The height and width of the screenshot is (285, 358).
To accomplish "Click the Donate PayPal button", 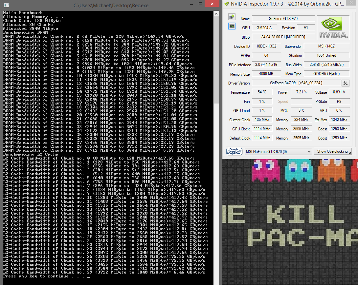I will [x=234, y=151].
